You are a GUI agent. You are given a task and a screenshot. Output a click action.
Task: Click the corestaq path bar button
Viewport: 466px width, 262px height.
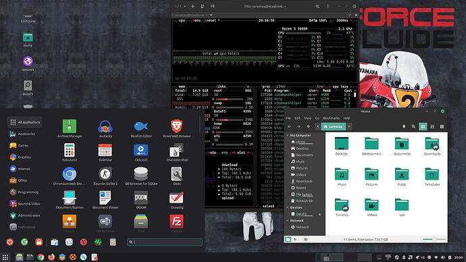333,126
